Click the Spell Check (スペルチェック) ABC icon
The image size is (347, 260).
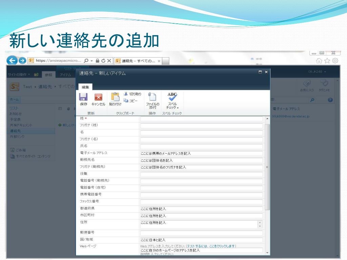[x=172, y=97]
